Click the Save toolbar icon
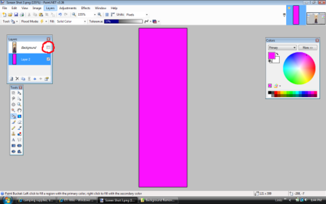This screenshot has height=204, width=326. pos(16,14)
